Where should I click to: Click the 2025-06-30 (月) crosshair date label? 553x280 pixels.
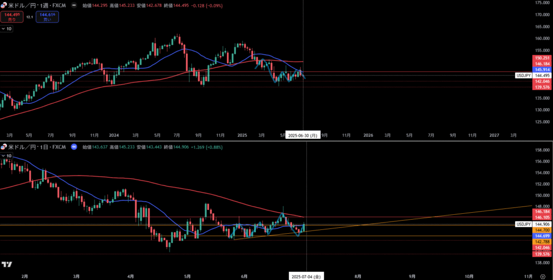(x=302, y=135)
